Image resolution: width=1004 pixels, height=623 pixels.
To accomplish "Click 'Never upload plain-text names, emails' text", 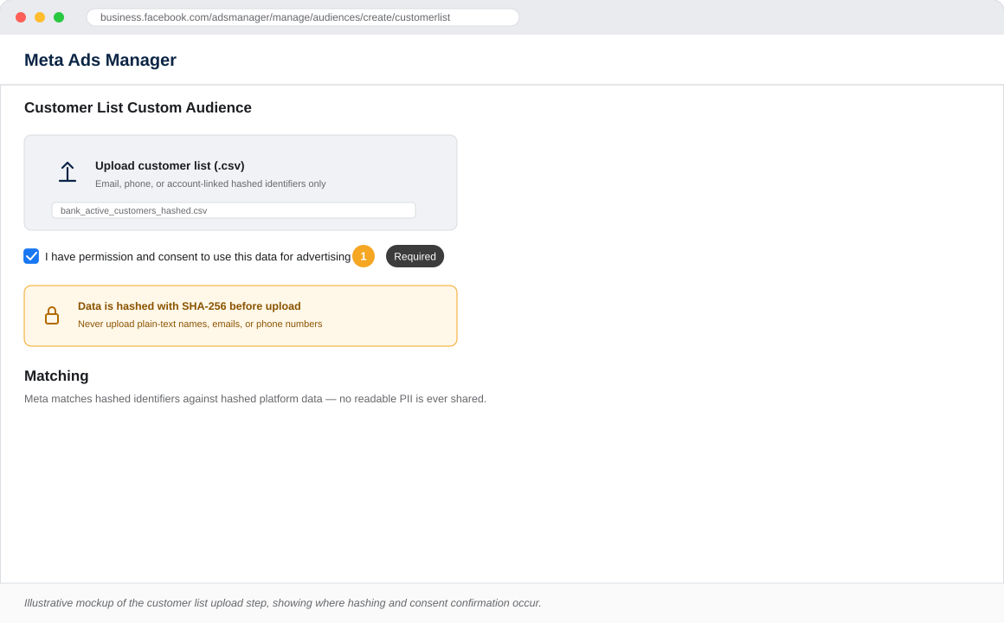I will point(200,324).
